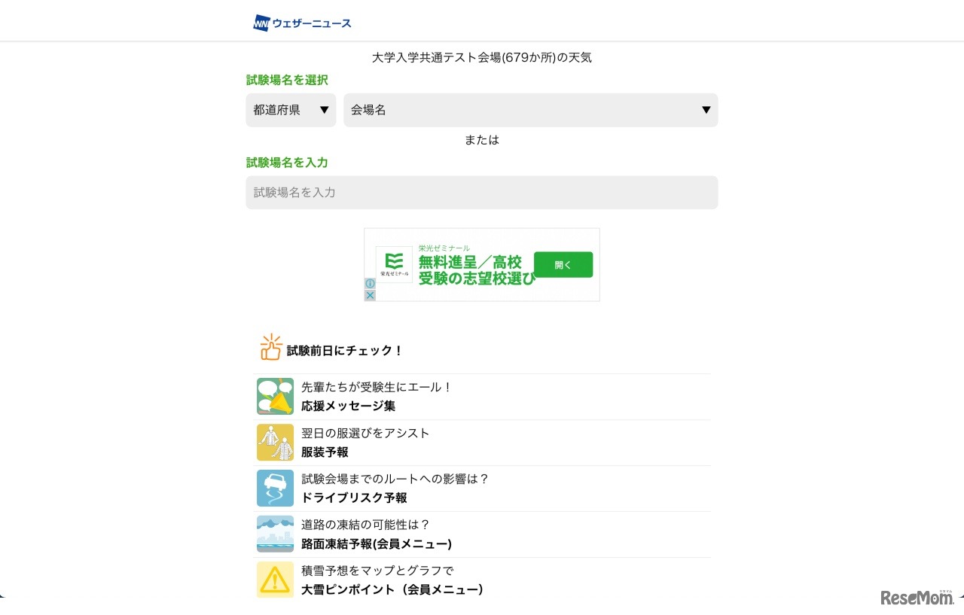The image size is (964, 615).
Task: Click the ad information (i) icon
Action: click(370, 283)
